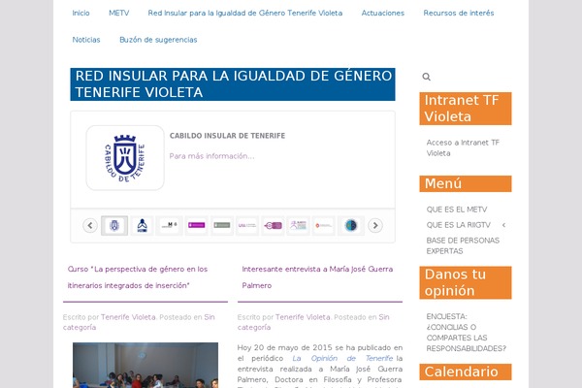Open Recursos de interés menu
Viewport: 582px width, 388px height.
click(x=459, y=13)
